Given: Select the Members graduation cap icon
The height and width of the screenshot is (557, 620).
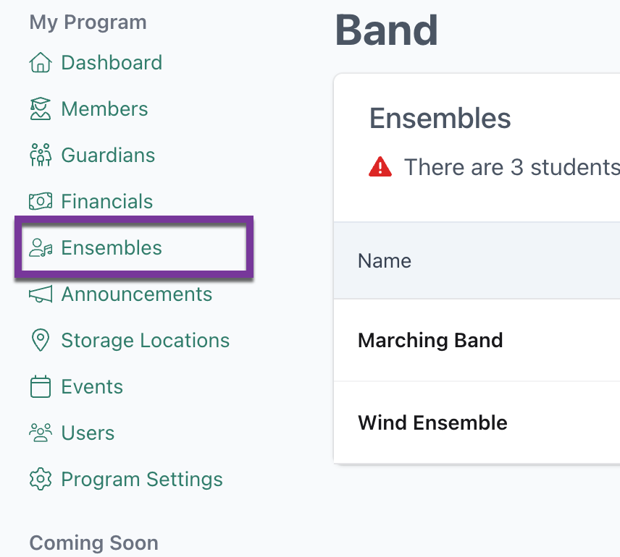Looking at the screenshot, I should tap(42, 109).
